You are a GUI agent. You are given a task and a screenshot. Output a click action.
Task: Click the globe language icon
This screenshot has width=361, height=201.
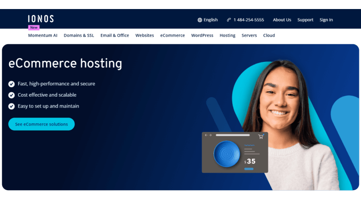(200, 20)
